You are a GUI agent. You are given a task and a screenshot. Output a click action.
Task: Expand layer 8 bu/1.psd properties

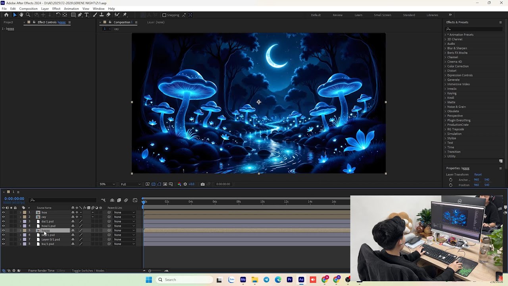tap(21, 244)
